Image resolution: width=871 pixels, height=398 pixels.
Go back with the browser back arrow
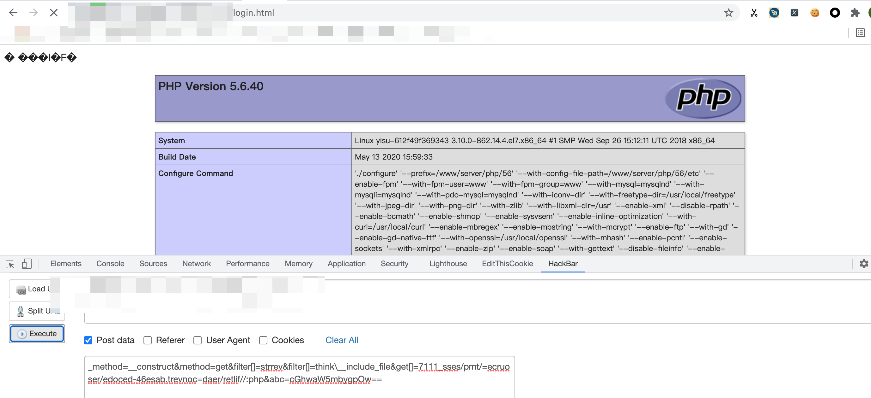(13, 13)
